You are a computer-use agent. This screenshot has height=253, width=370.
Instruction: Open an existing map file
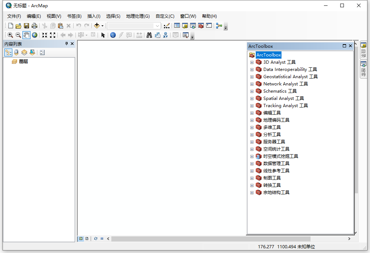(x=18, y=26)
